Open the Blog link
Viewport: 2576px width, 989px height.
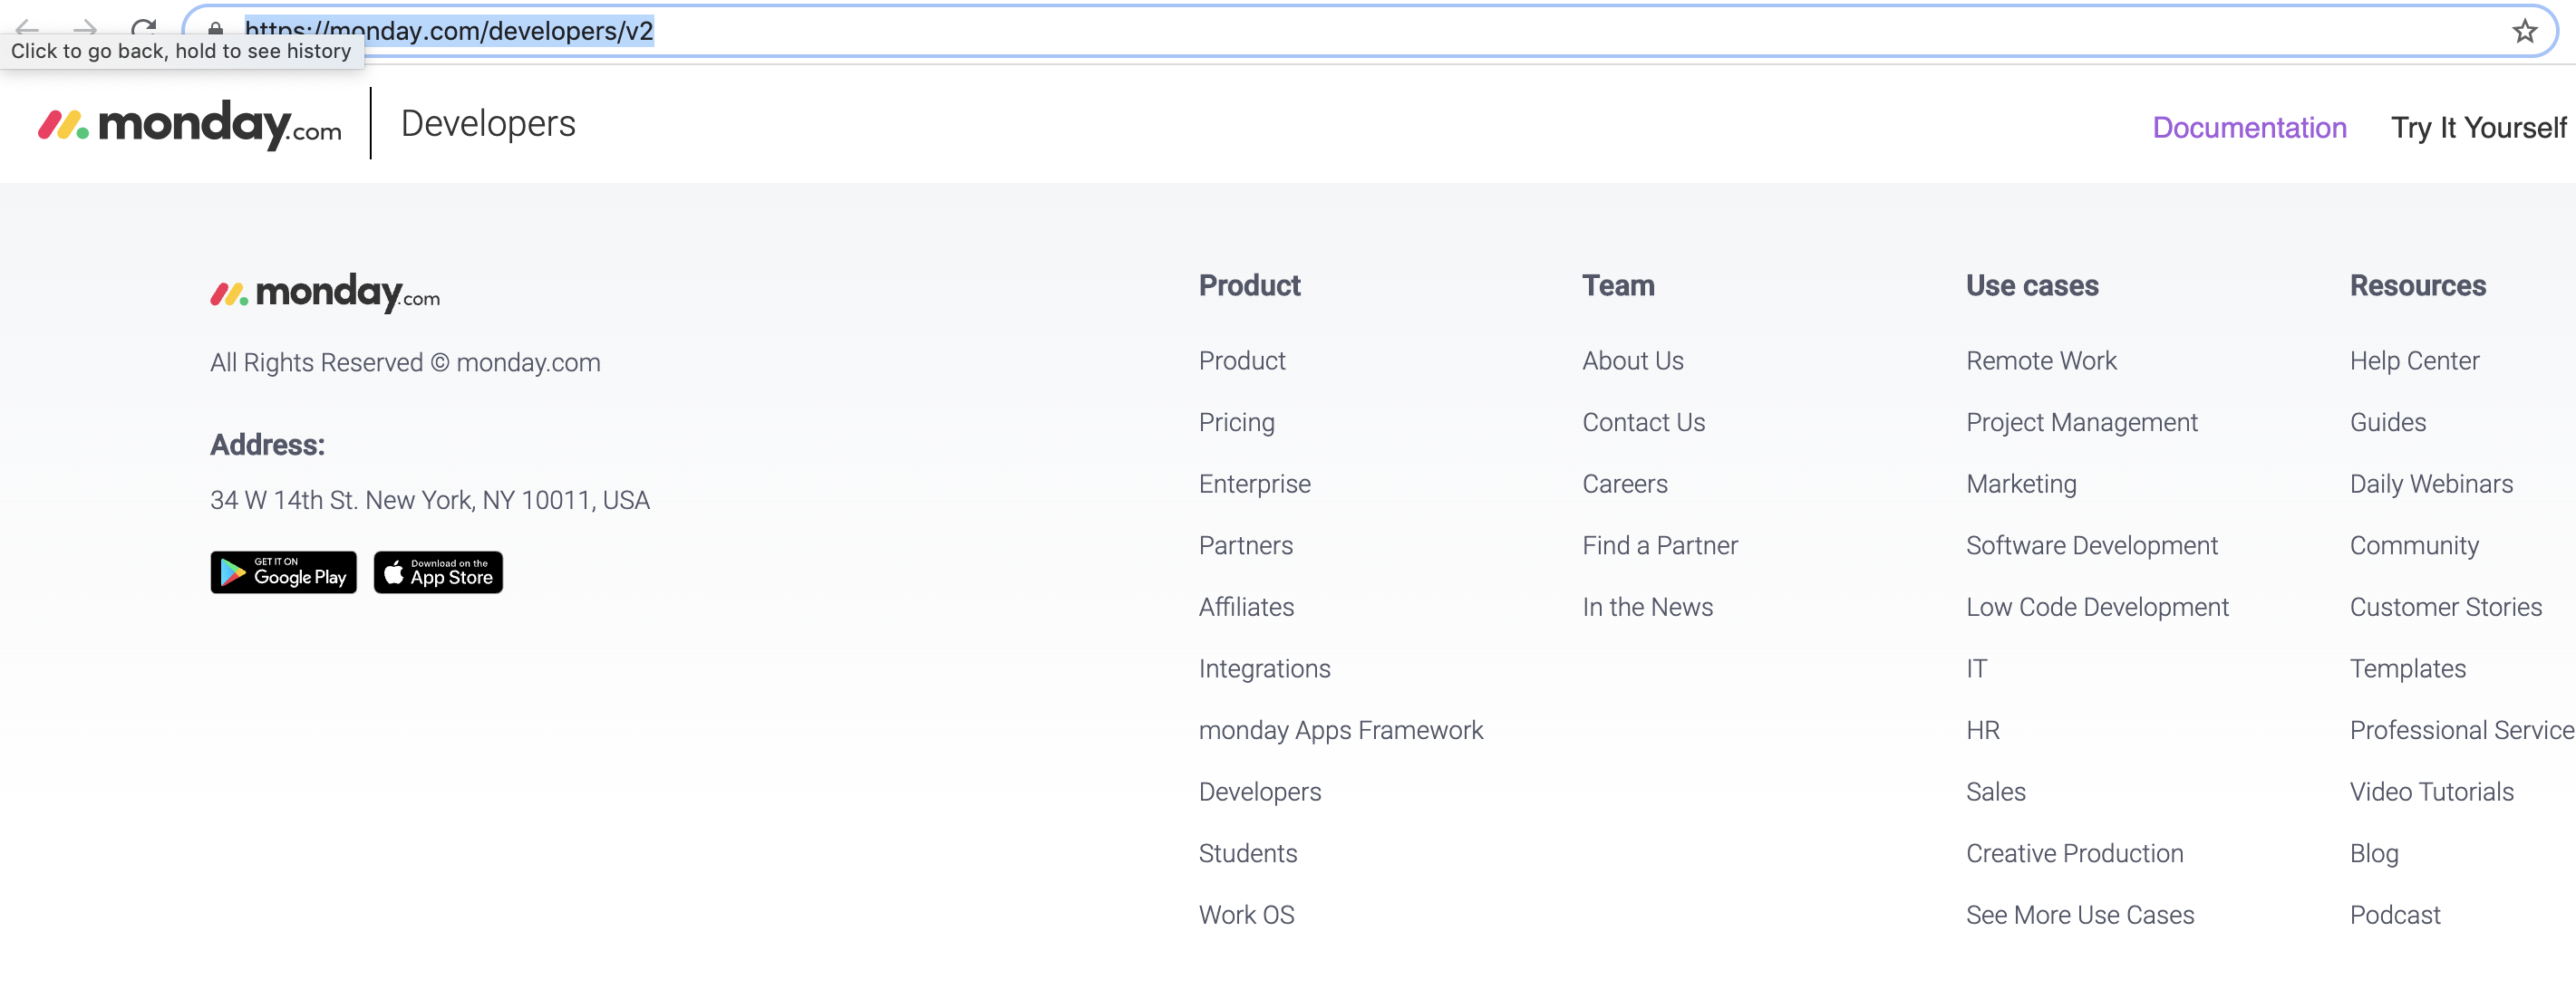[x=2374, y=854]
